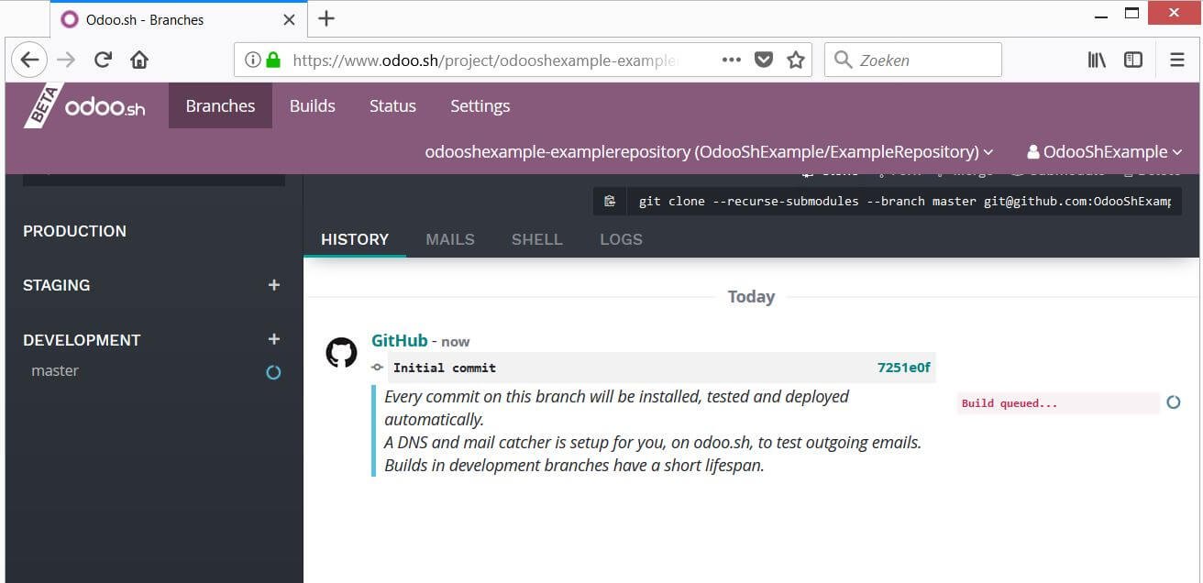
Task: Open the OdooShExample user dropdown
Action: click(x=1105, y=152)
